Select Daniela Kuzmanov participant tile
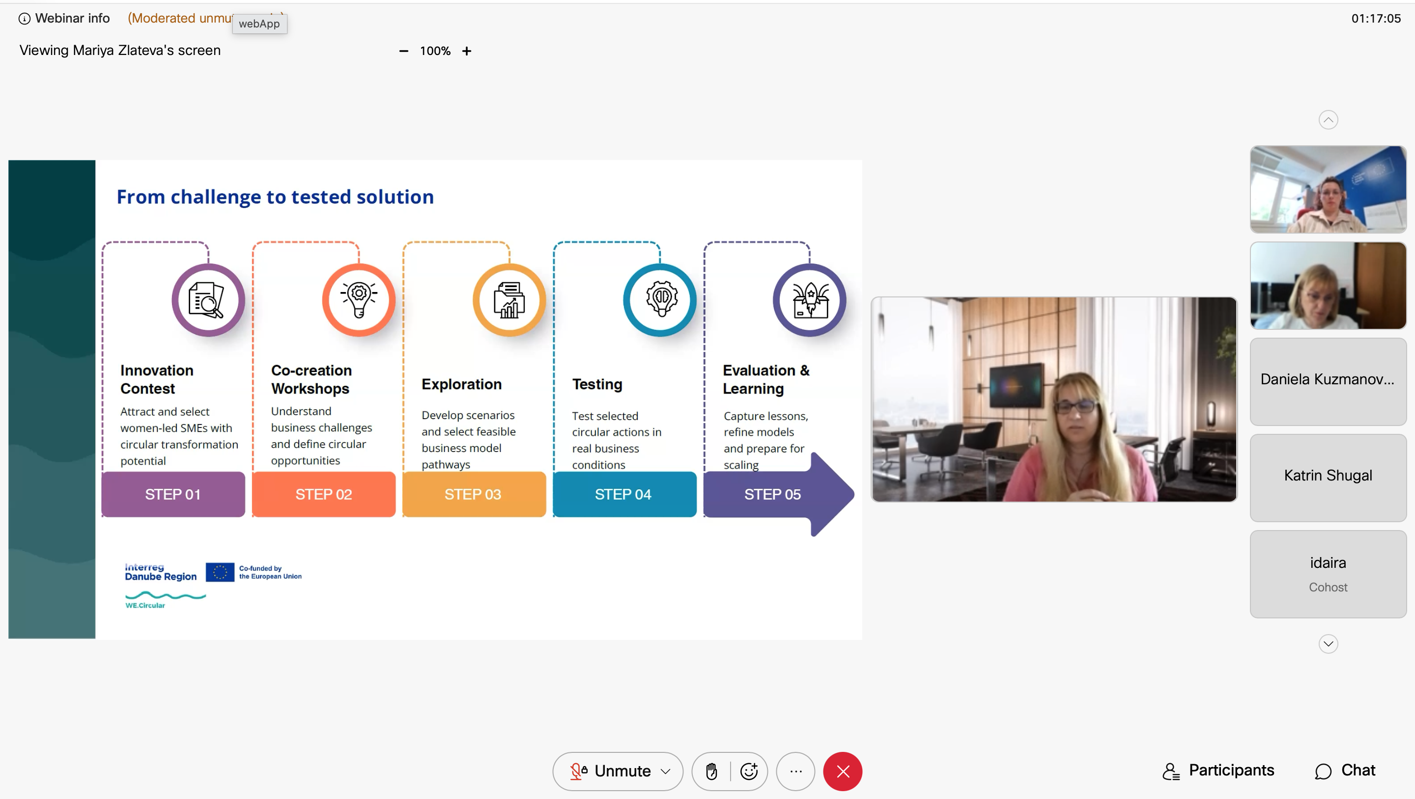The width and height of the screenshot is (1415, 799). [x=1328, y=381]
